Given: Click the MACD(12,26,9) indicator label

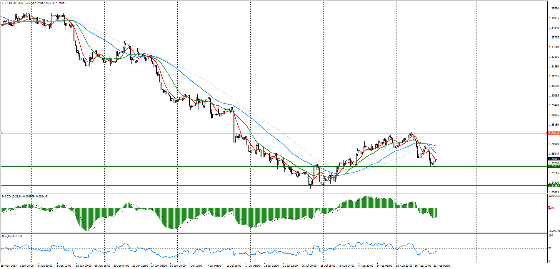Looking at the screenshot, I should click(12, 196).
